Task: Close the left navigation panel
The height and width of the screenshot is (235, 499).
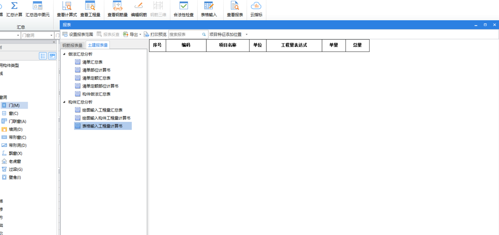Action: tap(54, 42)
